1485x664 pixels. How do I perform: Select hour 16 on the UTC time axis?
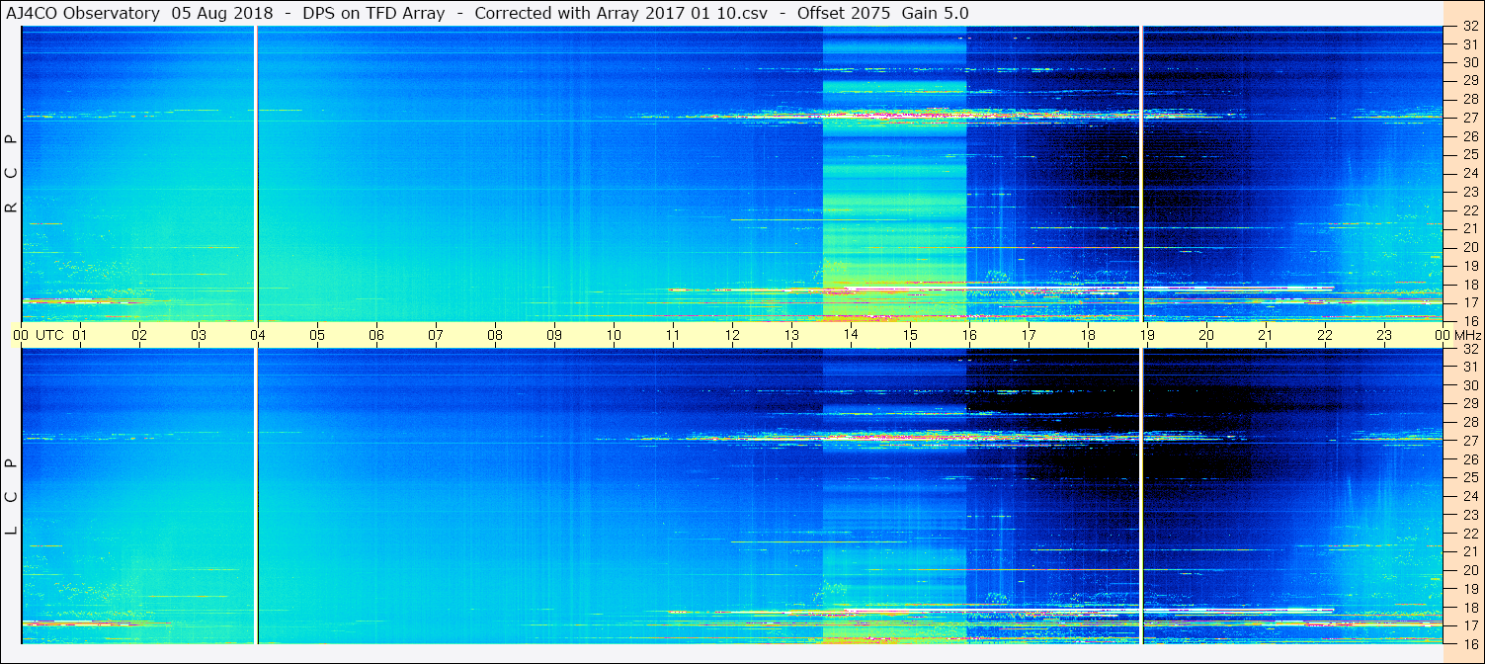[969, 335]
